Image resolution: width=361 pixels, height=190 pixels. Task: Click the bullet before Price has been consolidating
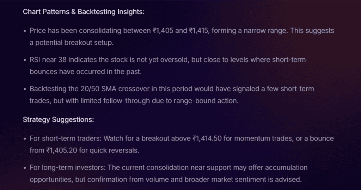25,31
